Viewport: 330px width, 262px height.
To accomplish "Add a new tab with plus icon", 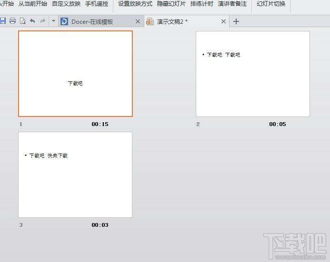I will [x=236, y=21].
